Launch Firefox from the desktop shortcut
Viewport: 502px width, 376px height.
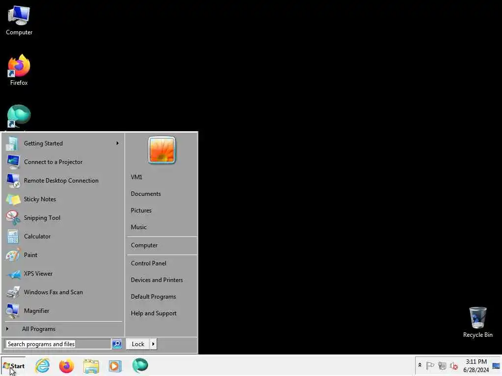(19, 70)
